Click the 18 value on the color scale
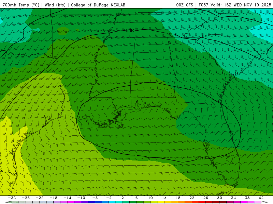Screen dimensions: 273x204 pos(178,198)
